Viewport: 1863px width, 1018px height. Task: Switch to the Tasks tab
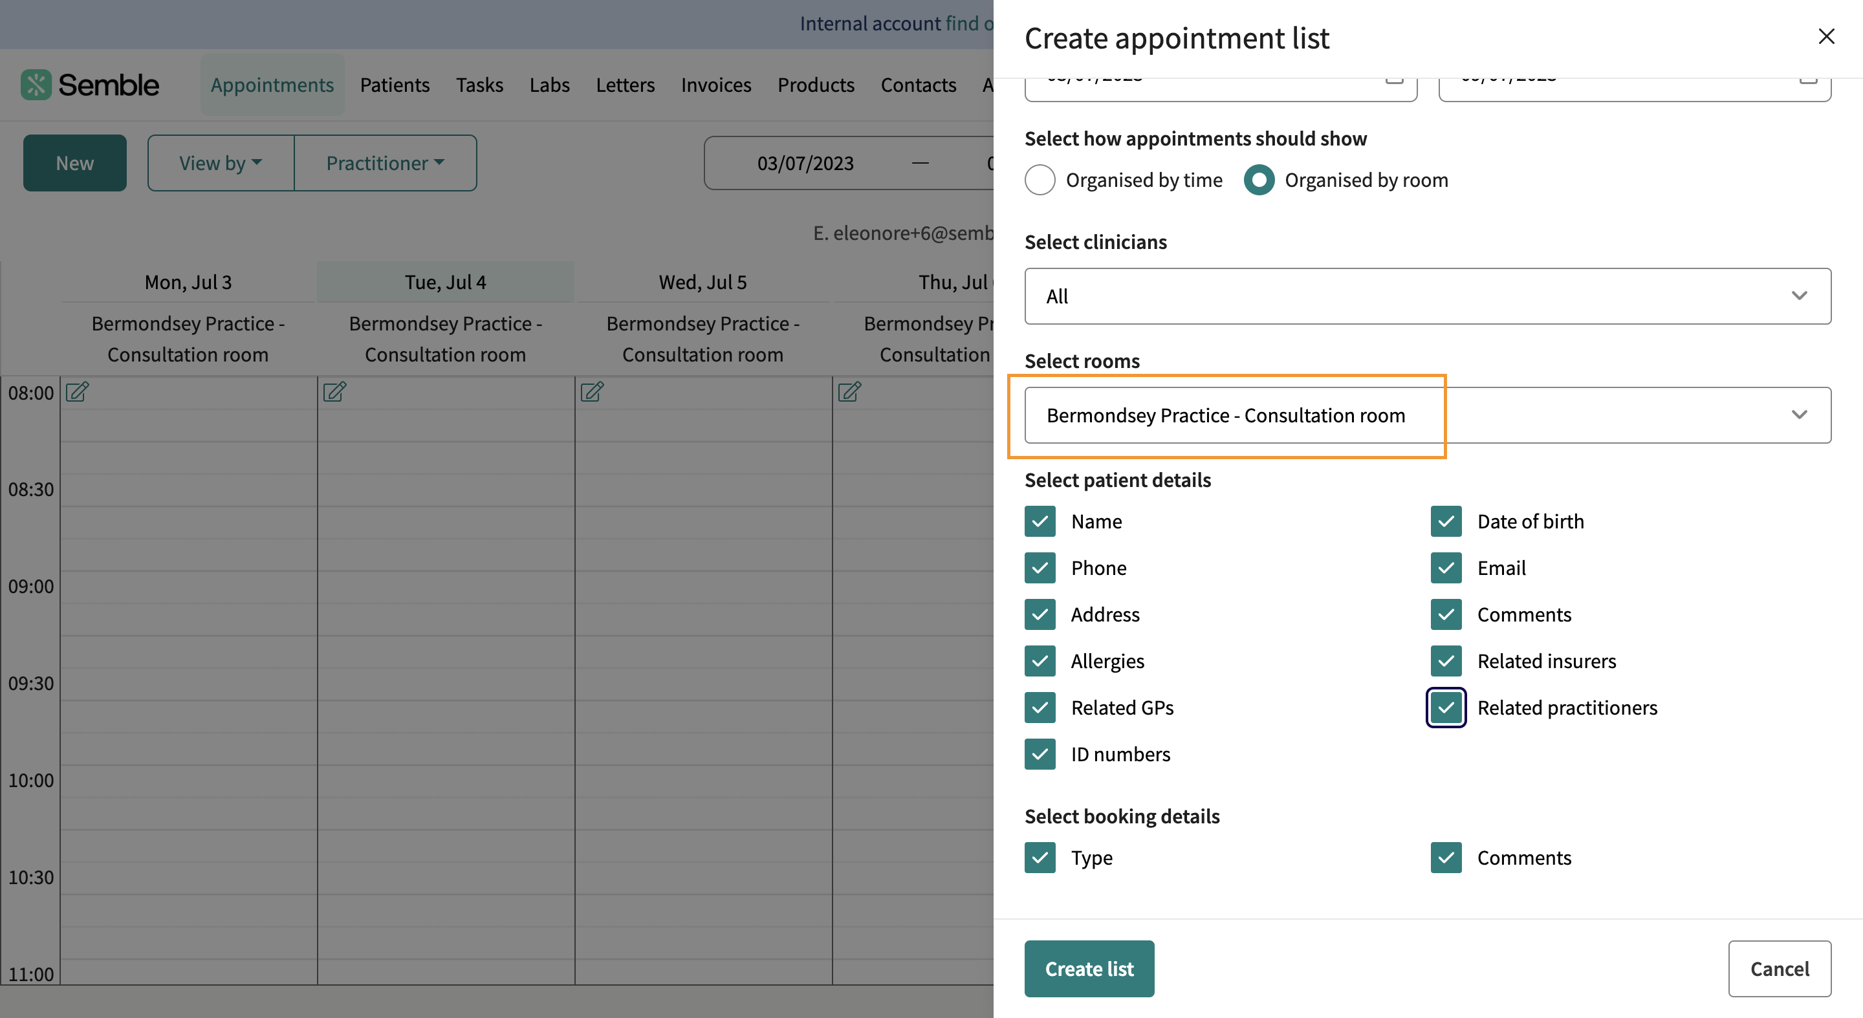tap(479, 85)
